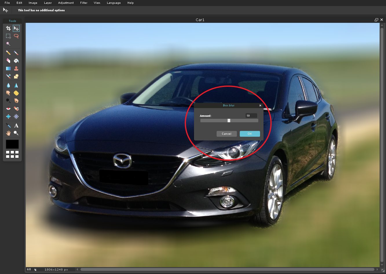The width and height of the screenshot is (386, 274).
Task: Click the Car1 document title
Action: [200, 20]
